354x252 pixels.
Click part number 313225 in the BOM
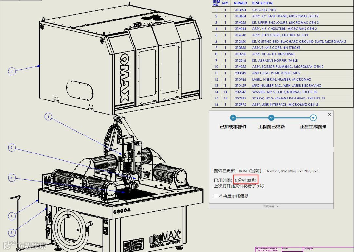click(x=241, y=54)
